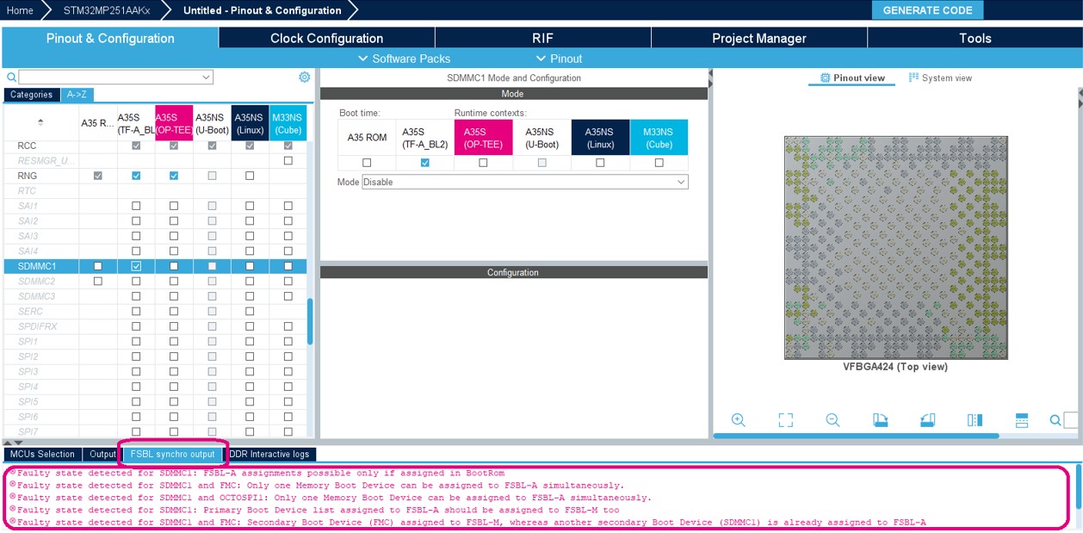Image resolution: width=1083 pixels, height=533 pixels.
Task: Click the name column sort arrows
Action: click(40, 122)
